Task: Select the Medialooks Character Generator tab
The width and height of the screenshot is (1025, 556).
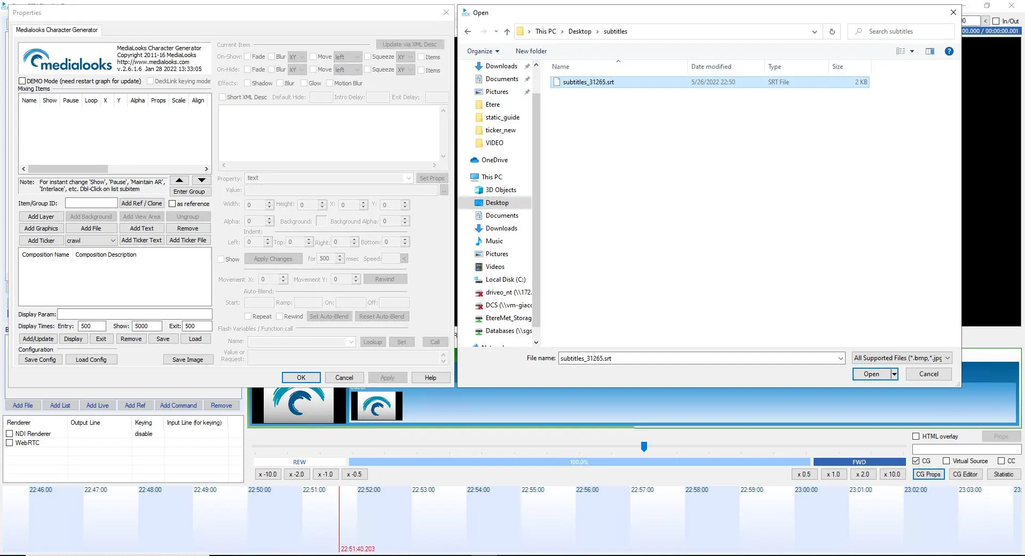Action: pyautogui.click(x=57, y=30)
